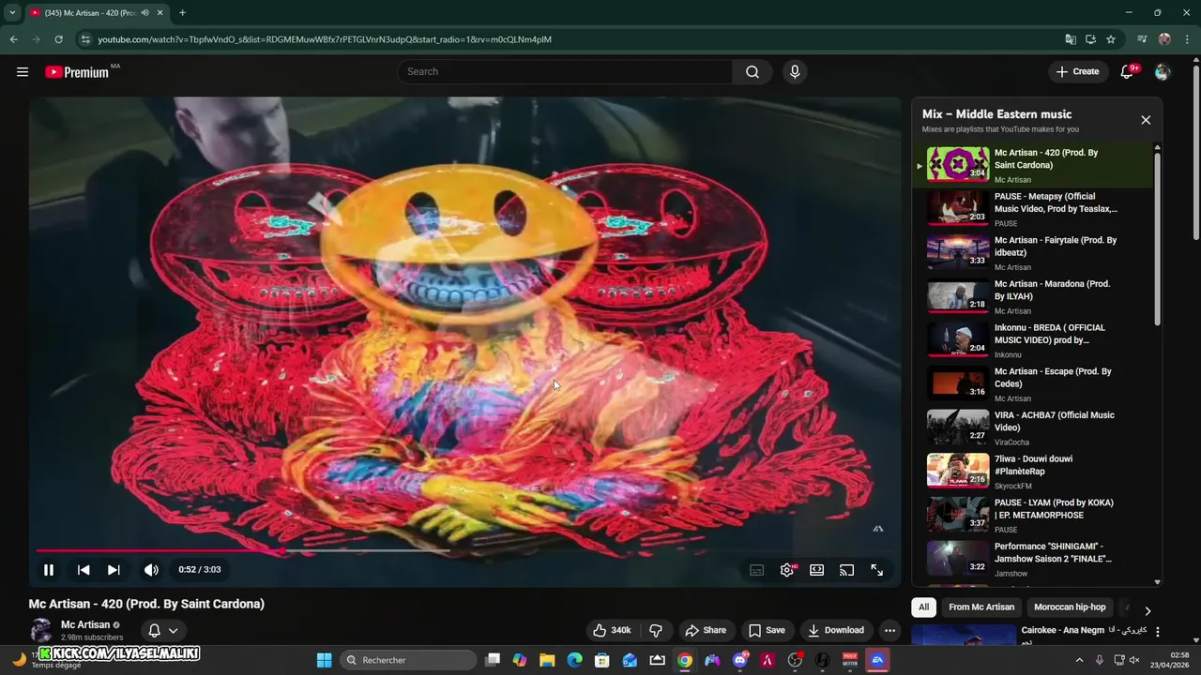Skip to the next video
1201x675 pixels.
[x=114, y=569]
